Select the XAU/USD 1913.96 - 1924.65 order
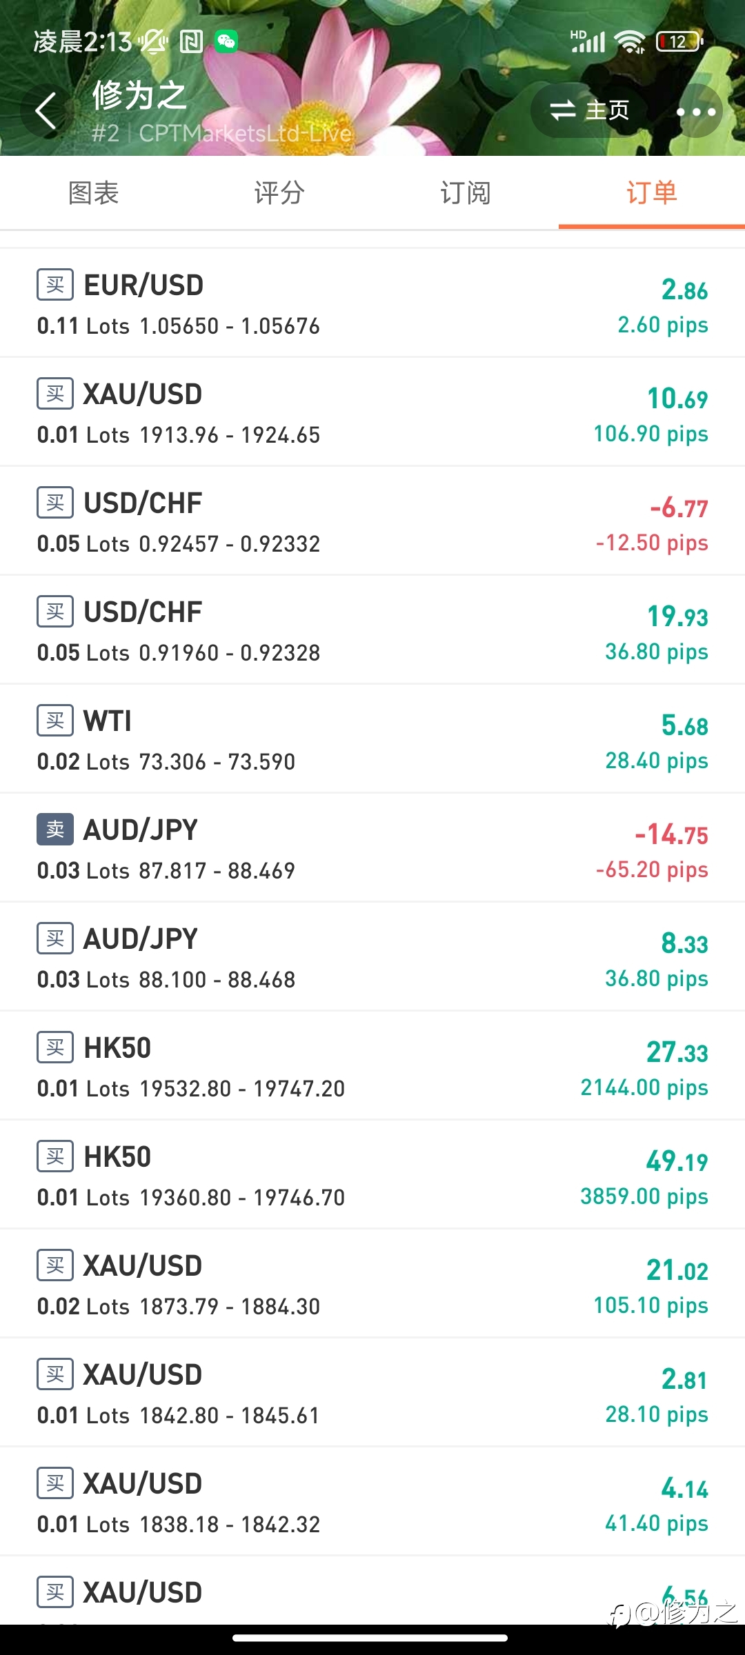The height and width of the screenshot is (1655, 745). point(372,412)
